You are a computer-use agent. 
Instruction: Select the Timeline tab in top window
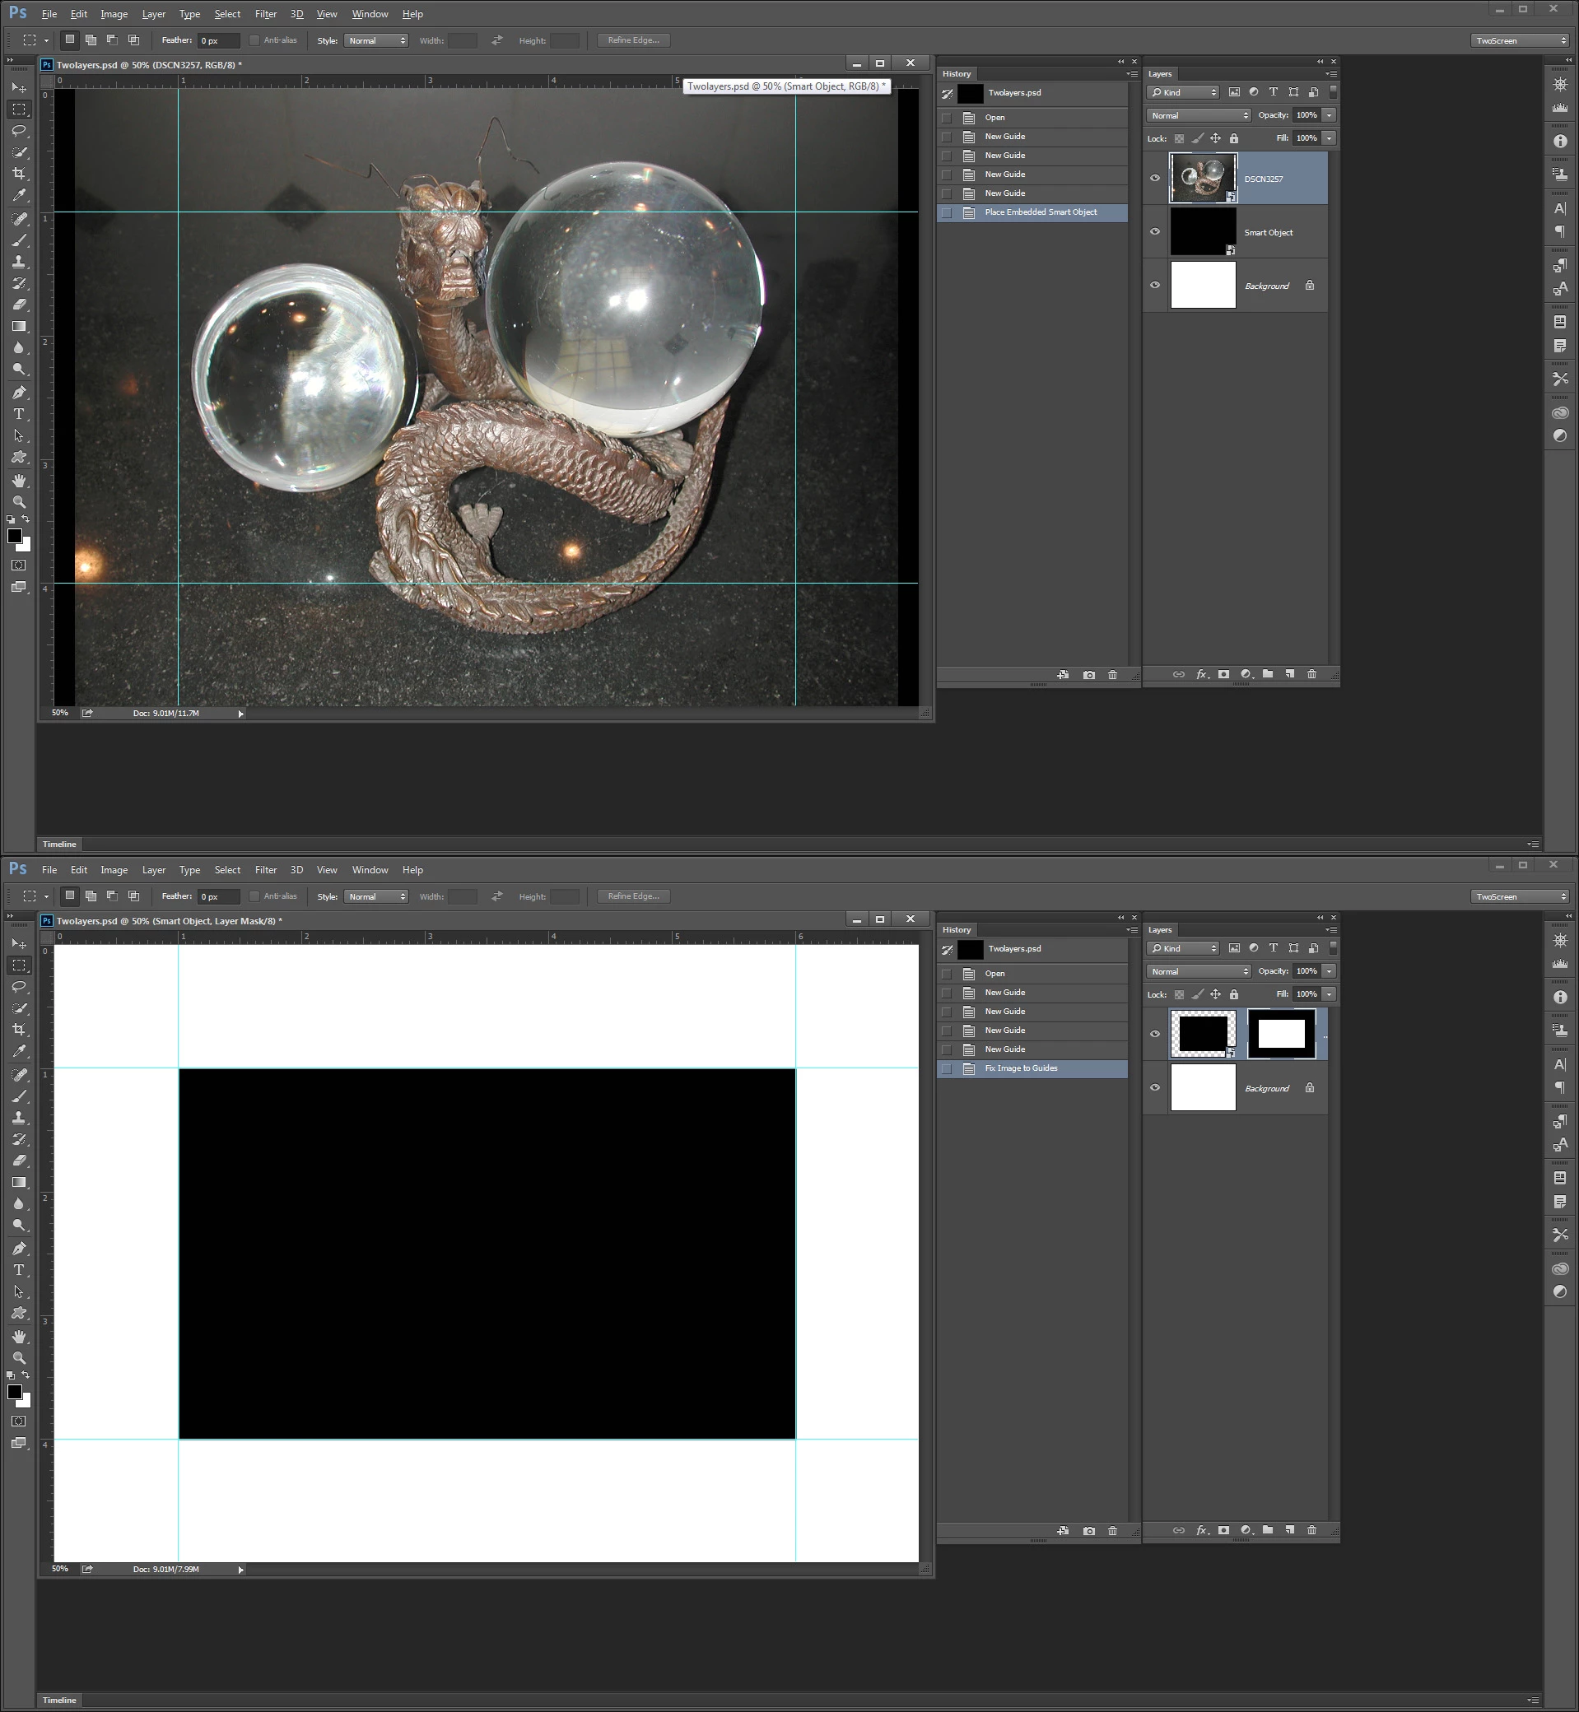[60, 844]
